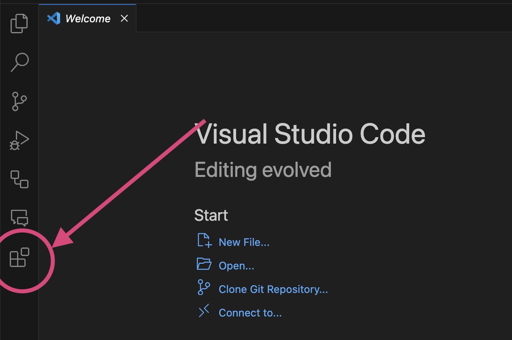Click the remote connection icon beside Connect to

point(204,311)
